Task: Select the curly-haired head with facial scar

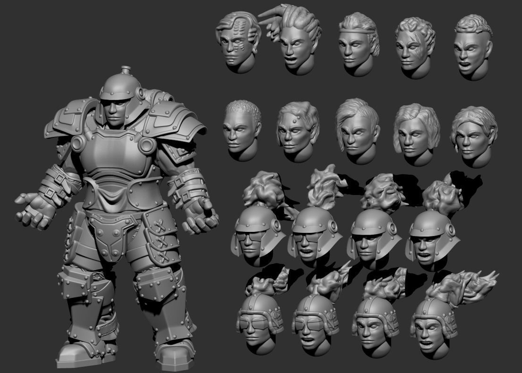Action: coord(415,47)
